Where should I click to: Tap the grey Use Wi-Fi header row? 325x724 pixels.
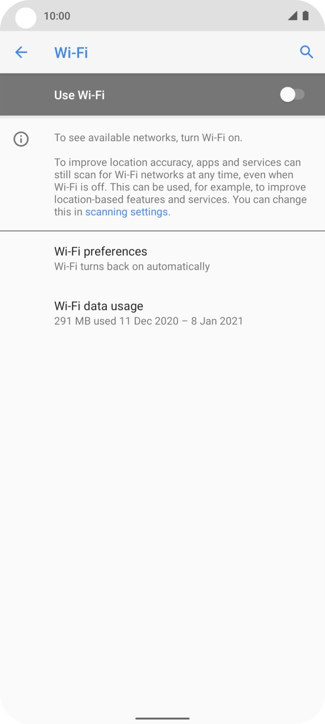point(162,95)
